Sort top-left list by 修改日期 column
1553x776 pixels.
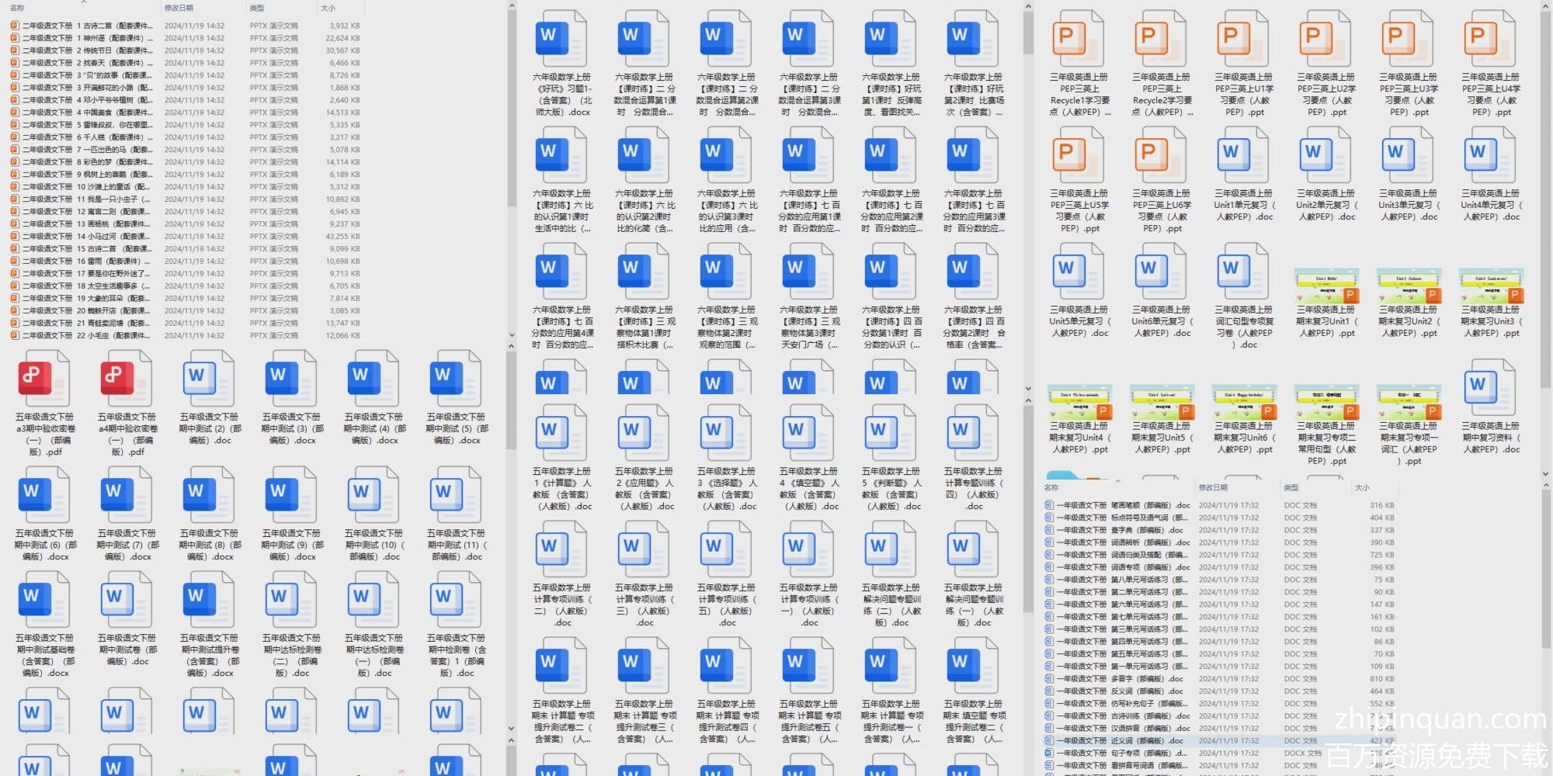point(179,8)
